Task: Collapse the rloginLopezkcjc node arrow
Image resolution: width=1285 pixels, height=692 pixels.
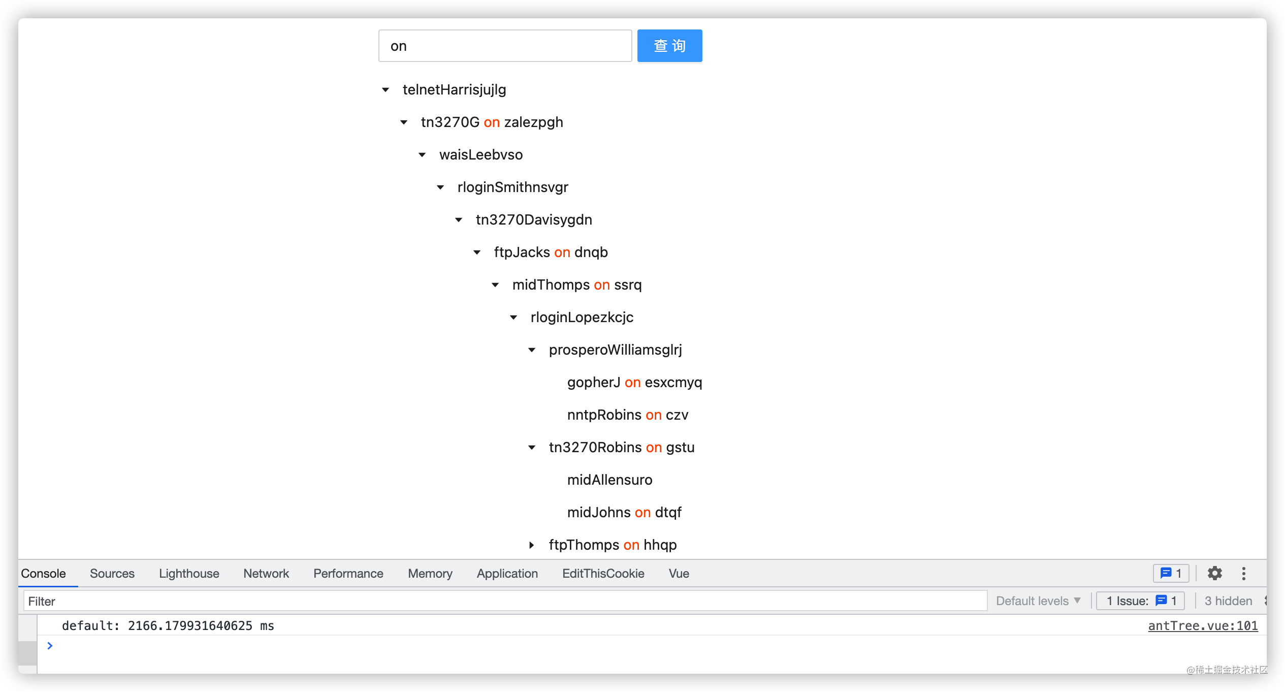Action: pos(513,318)
